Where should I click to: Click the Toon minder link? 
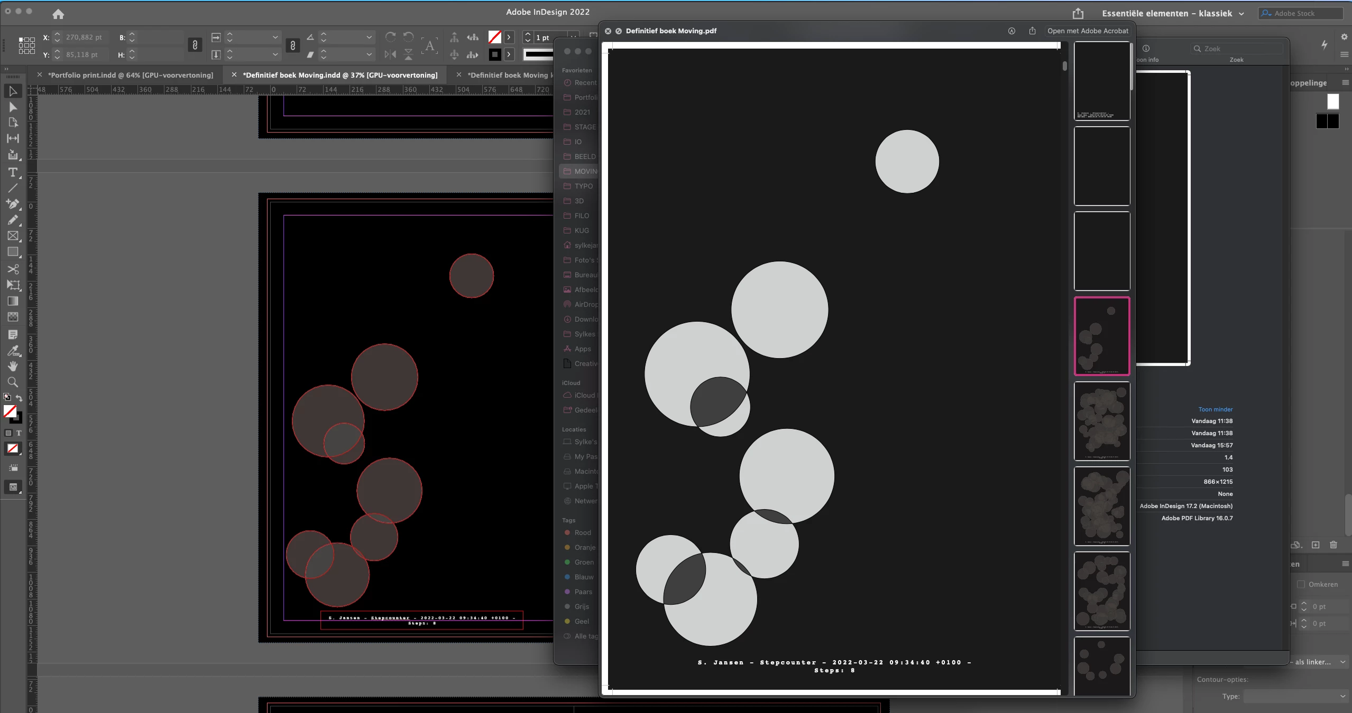point(1215,409)
